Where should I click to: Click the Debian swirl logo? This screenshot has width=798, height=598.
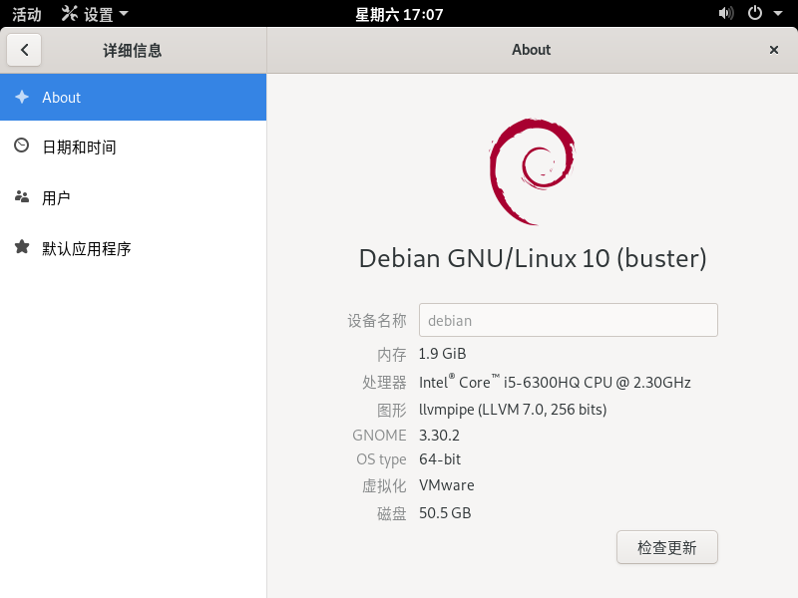(532, 171)
